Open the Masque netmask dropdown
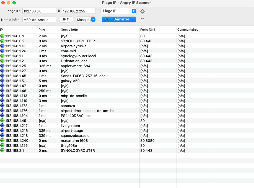Image resolution: width=254 pixels, height=188 pixels. 86,20
